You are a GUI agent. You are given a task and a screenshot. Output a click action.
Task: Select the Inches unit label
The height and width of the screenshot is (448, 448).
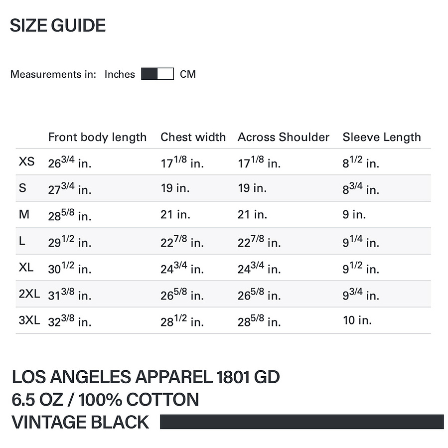[x=120, y=74]
